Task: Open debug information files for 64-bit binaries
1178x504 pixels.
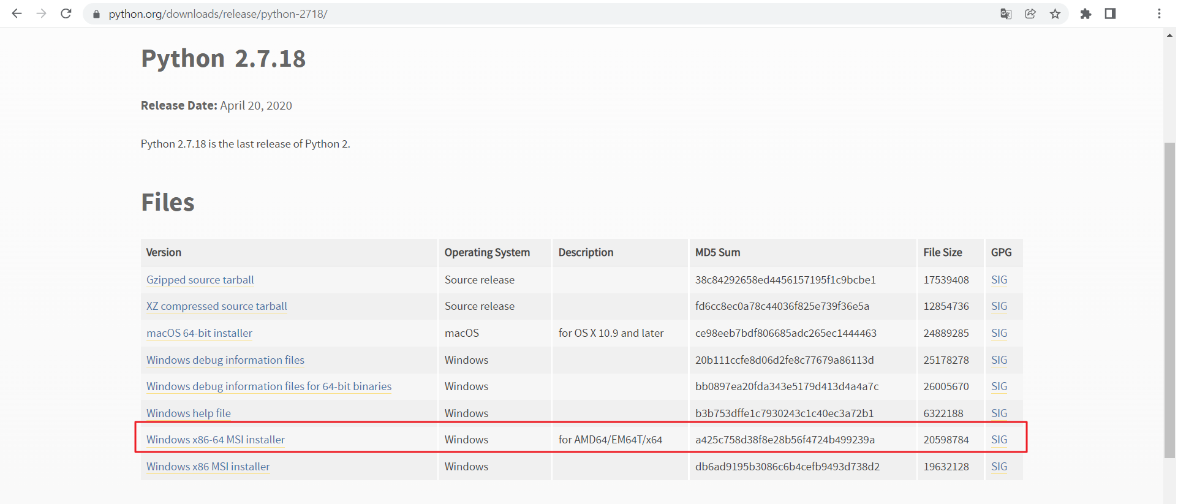Action: coord(269,386)
